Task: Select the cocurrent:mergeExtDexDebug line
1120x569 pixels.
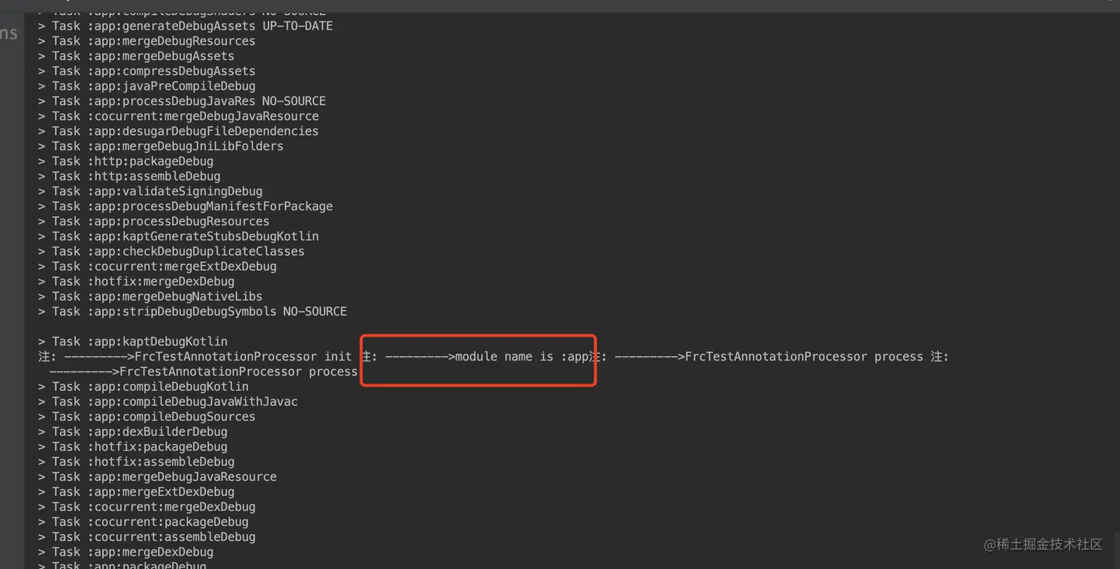Action: [x=157, y=266]
